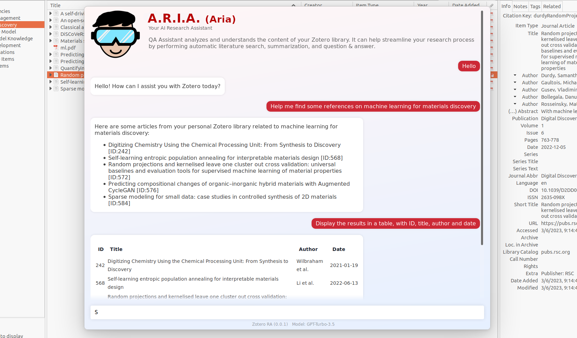Expand the A self-driving item disclosure triangle
The image size is (577, 338).
coord(50,13)
